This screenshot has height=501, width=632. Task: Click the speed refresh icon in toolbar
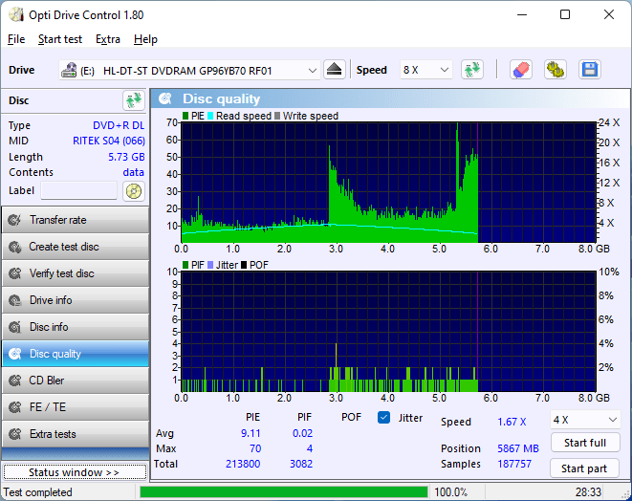[471, 70]
